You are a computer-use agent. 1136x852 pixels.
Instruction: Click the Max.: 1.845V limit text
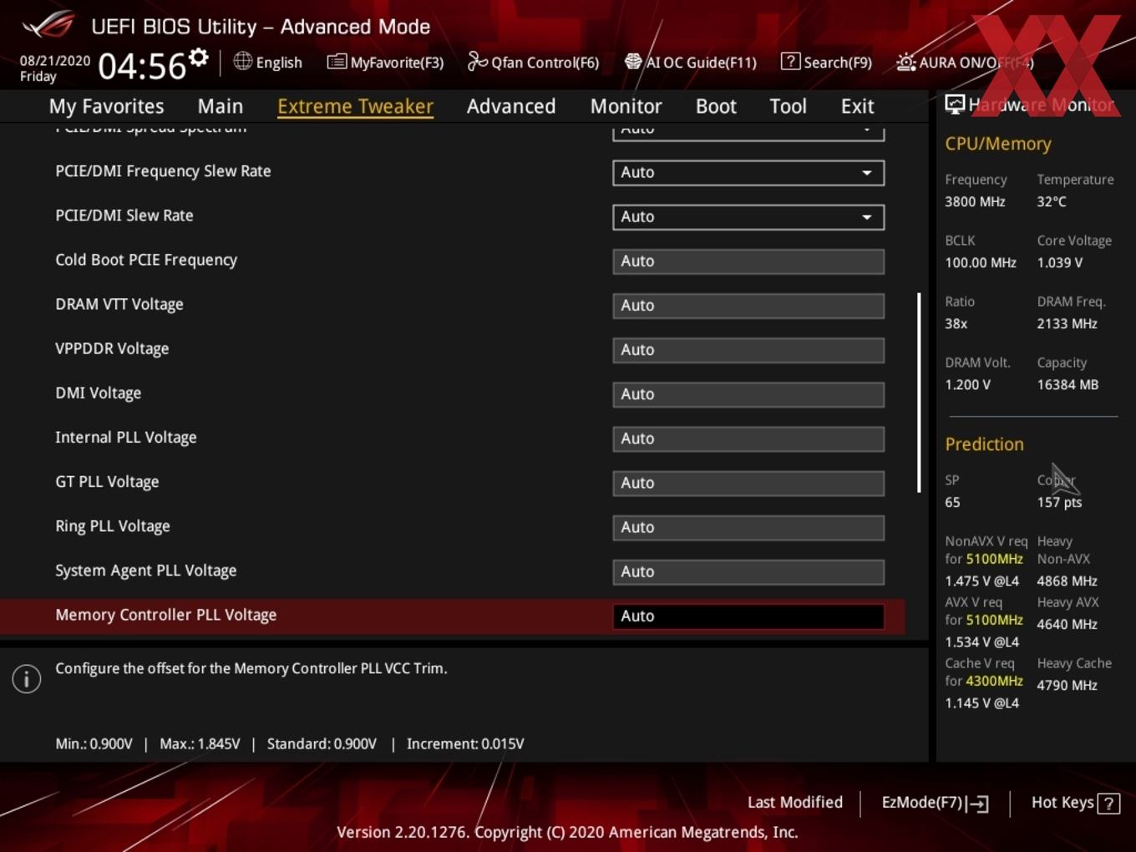tap(200, 743)
